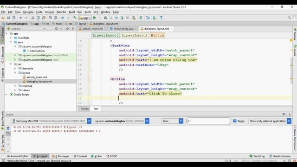Image resolution: width=297 pixels, height=167 pixels.
Task: Toggle the Regex checkbox
Action: click(x=235, y=121)
